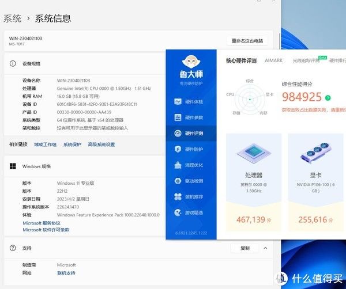346x289 pixels.
Task: Click the OS build 22624.1470 value
Action: point(68,207)
